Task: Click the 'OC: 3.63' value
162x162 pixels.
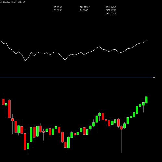Action: click(111, 7)
